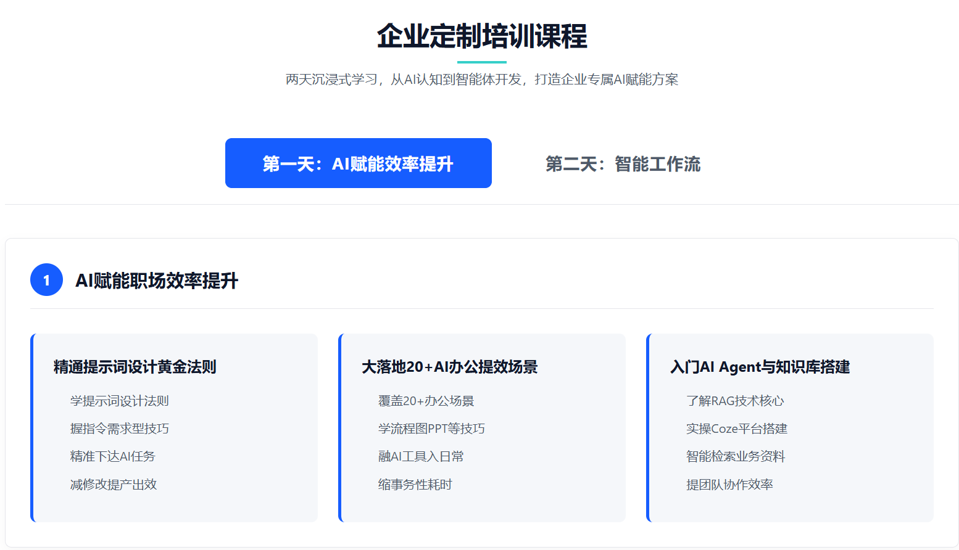The width and height of the screenshot is (959, 550).
Task: Click the 了解RAG技术核心 list item
Action: pos(734,401)
